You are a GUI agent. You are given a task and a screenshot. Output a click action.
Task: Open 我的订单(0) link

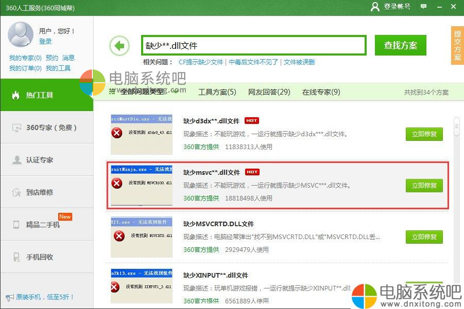pyautogui.click(x=25, y=68)
